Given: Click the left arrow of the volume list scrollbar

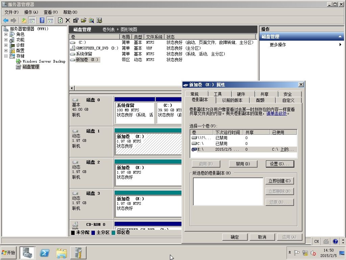Looking at the screenshot, I should pyautogui.click(x=72, y=88).
